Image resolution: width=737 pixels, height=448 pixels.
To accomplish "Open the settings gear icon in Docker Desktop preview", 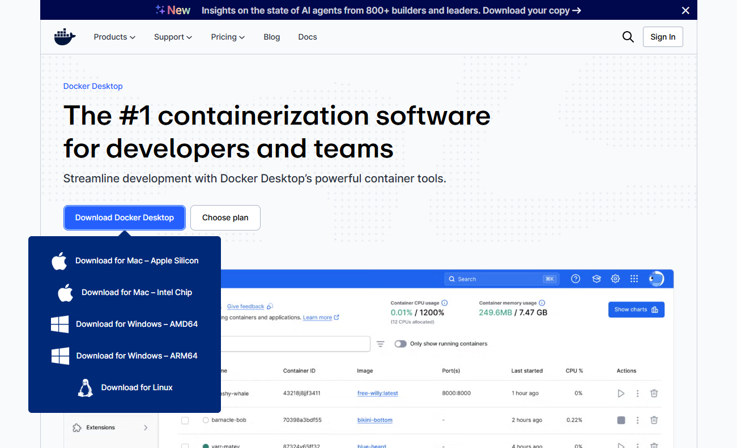I will [615, 279].
